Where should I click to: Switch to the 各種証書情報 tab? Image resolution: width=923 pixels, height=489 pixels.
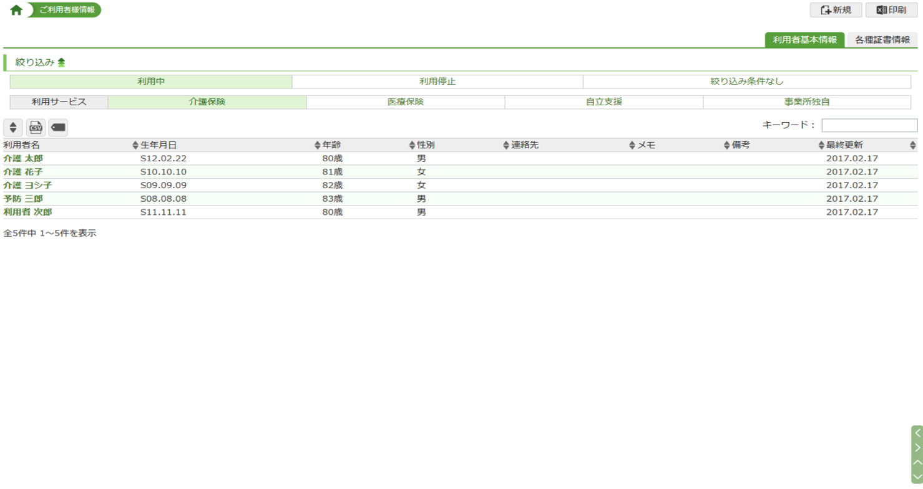(882, 40)
